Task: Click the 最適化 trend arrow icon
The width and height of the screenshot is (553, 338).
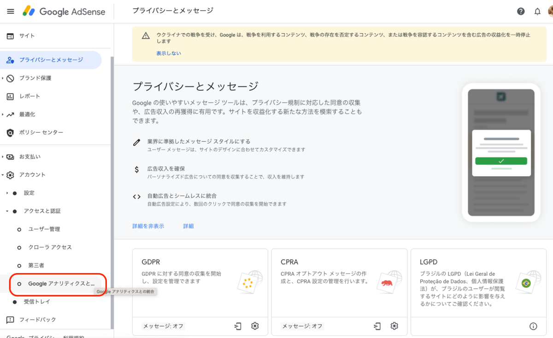Action: [10, 115]
